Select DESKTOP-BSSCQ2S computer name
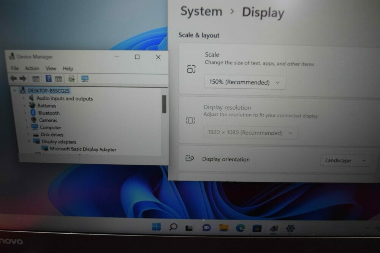 tap(49, 91)
